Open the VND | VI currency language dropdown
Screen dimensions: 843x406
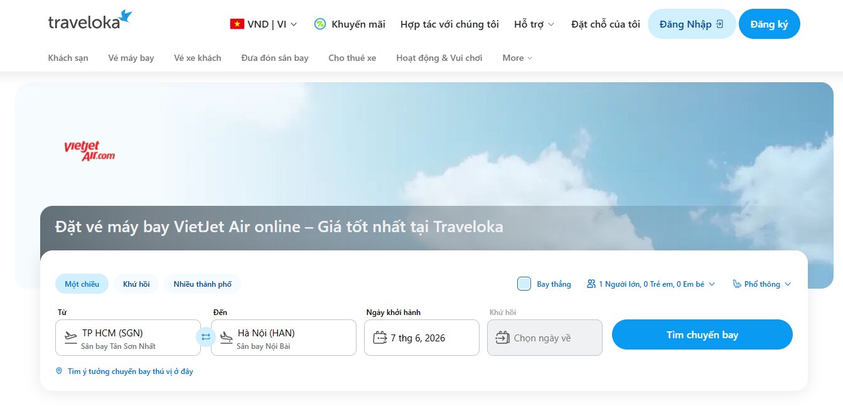coord(264,24)
